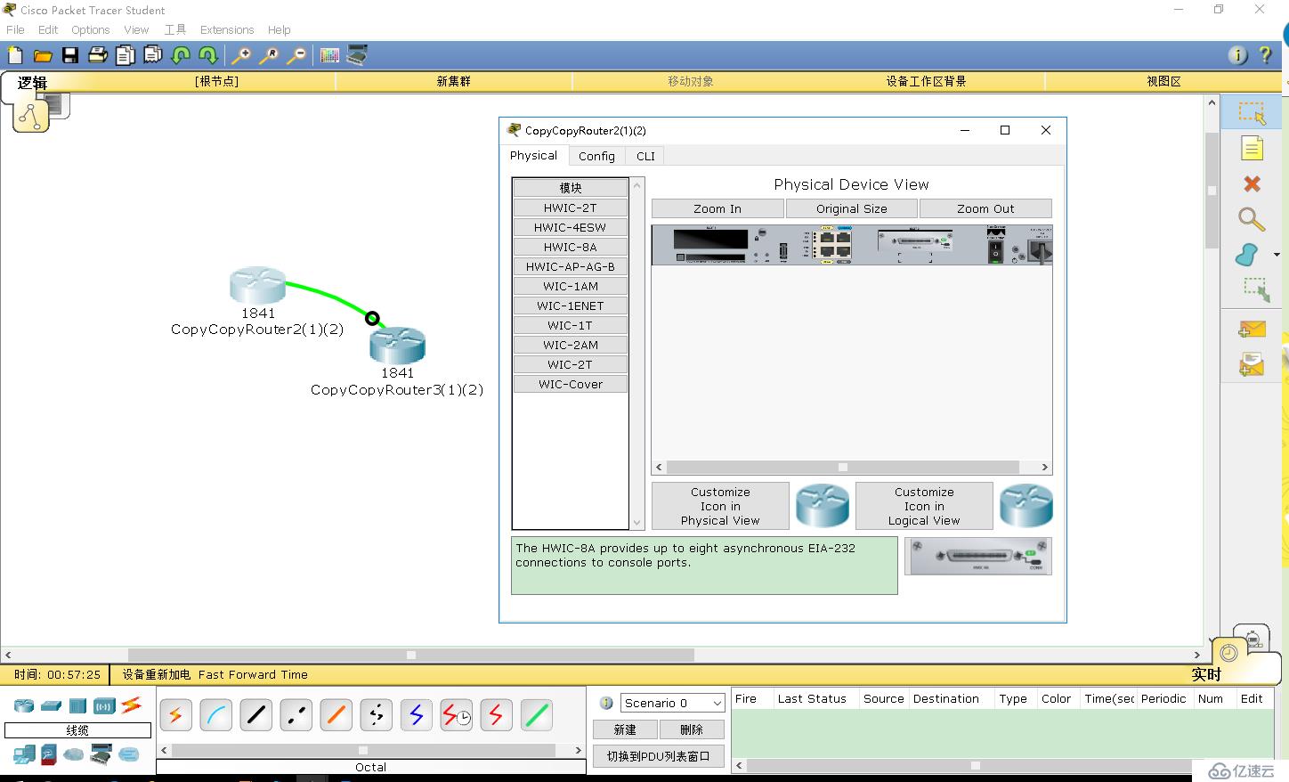1289x782 pixels.
Task: Click CopyCopyRouter3(1)(2) router icon
Action: tap(398, 345)
